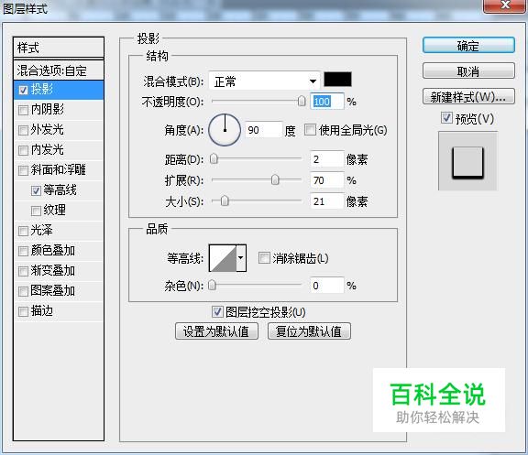Click the 扩展 slider handle
Image resolution: width=528 pixels, height=455 pixels.
[275, 180]
